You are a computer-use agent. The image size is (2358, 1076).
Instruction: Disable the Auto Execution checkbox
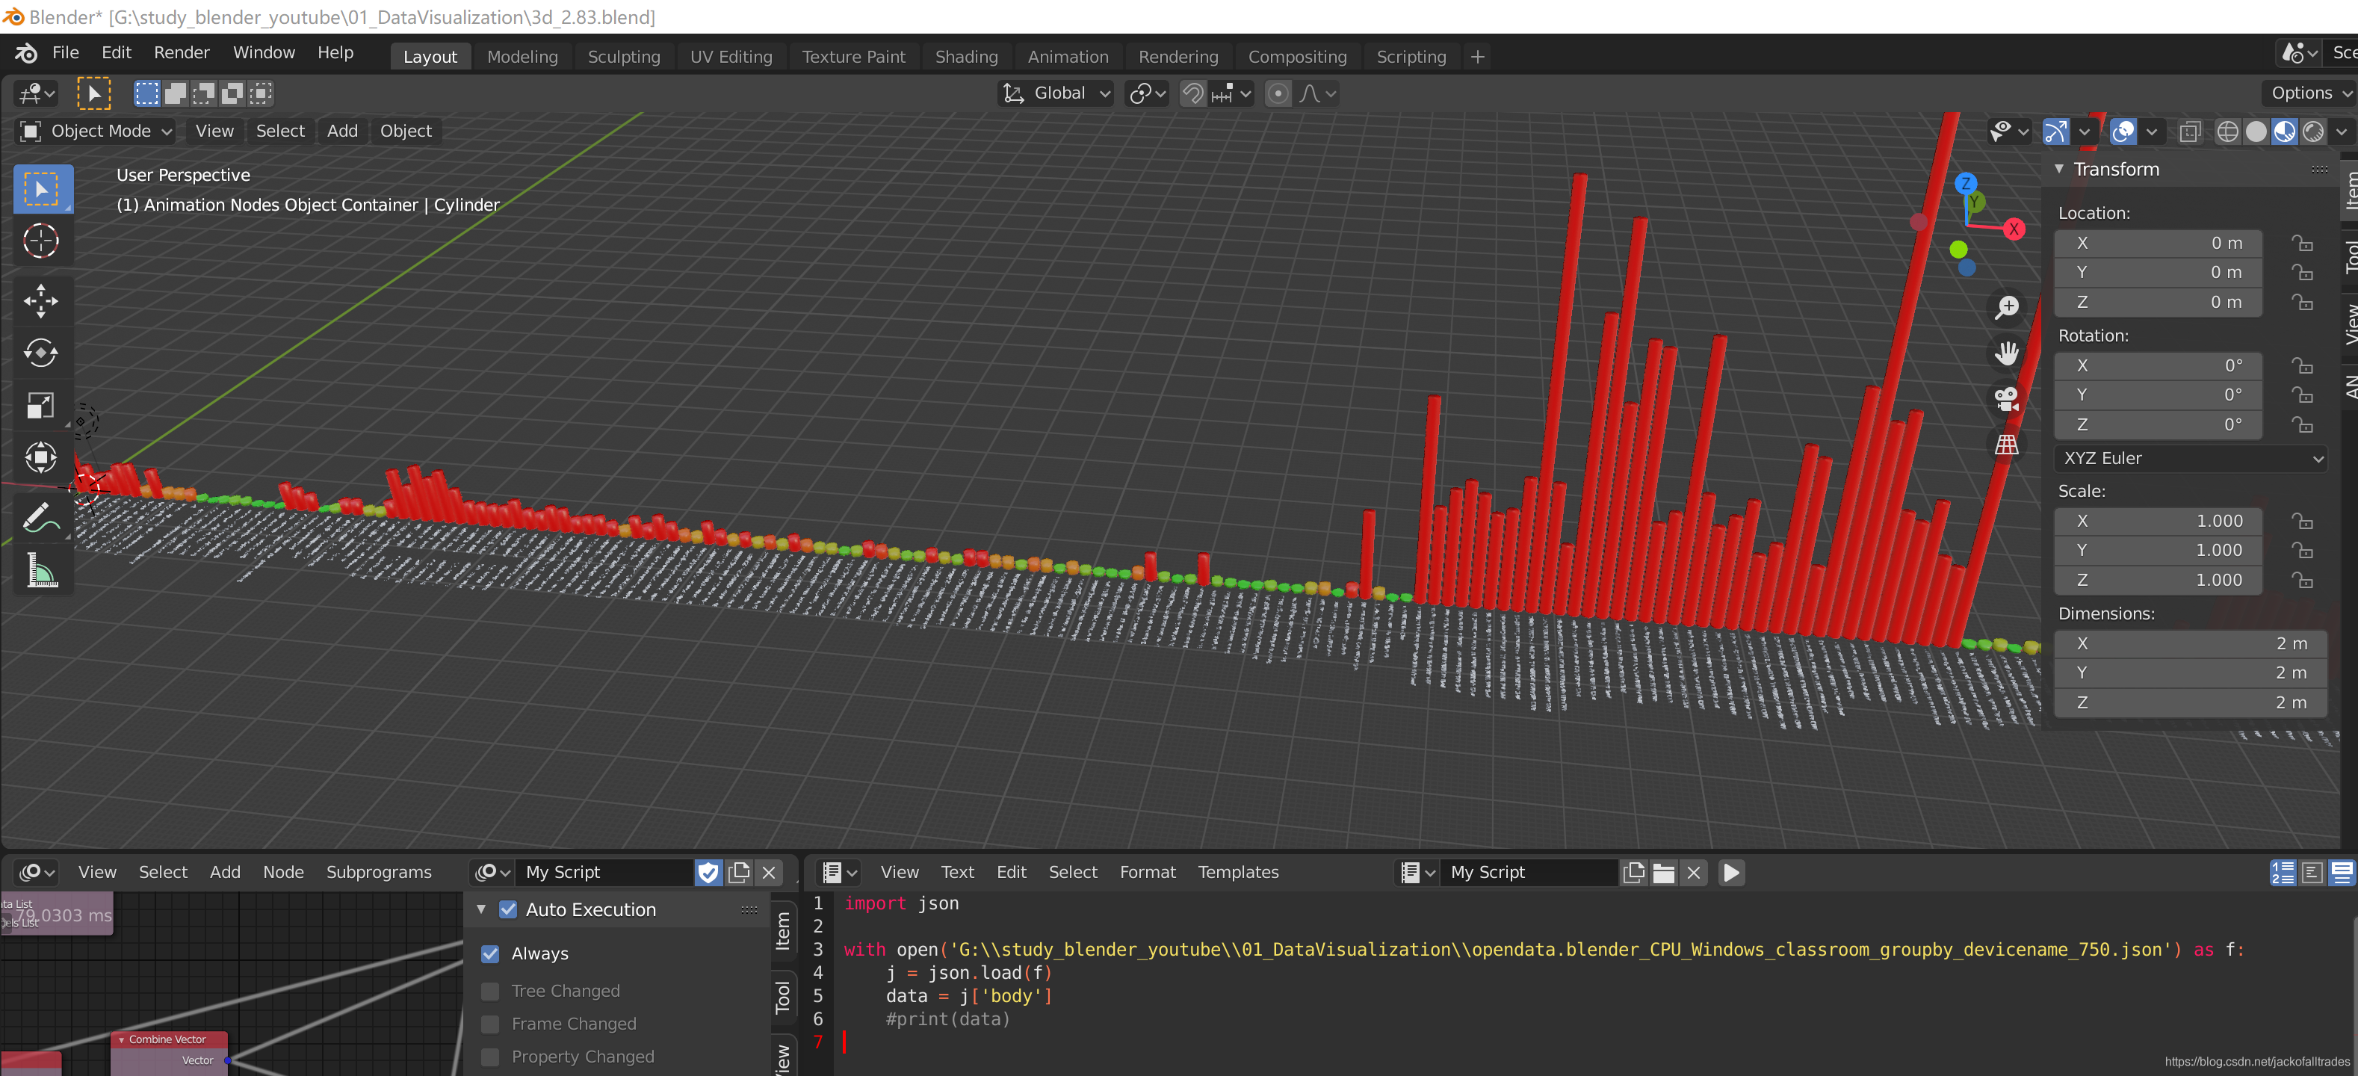(508, 909)
